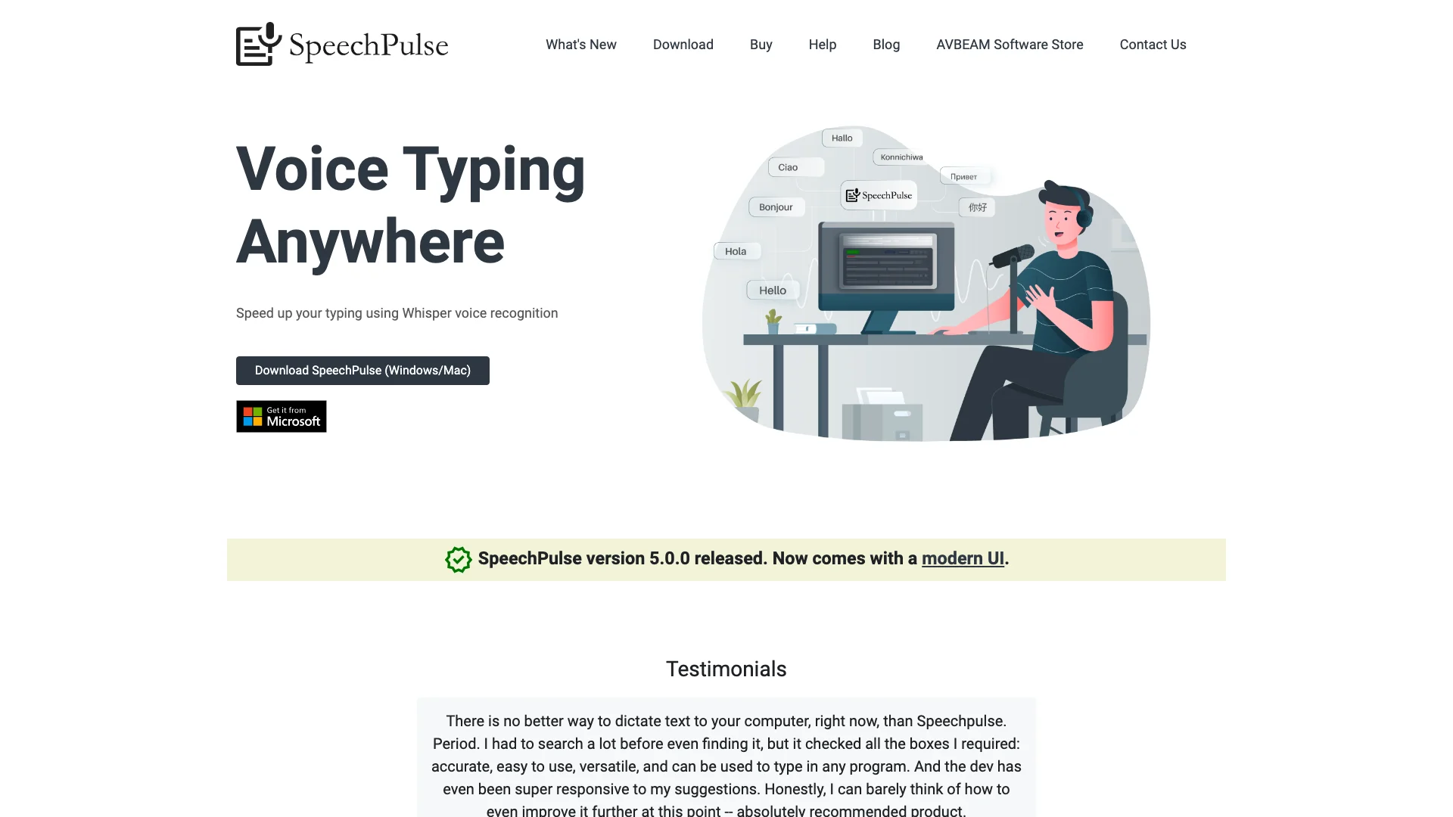
Task: Select the 'Blog' navigation menu item
Action: pyautogui.click(x=886, y=44)
